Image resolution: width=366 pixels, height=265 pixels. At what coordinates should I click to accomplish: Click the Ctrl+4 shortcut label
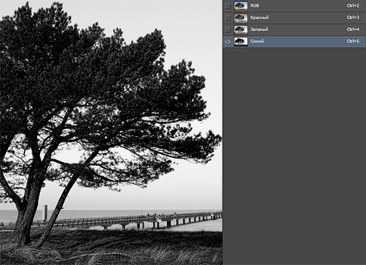click(353, 29)
